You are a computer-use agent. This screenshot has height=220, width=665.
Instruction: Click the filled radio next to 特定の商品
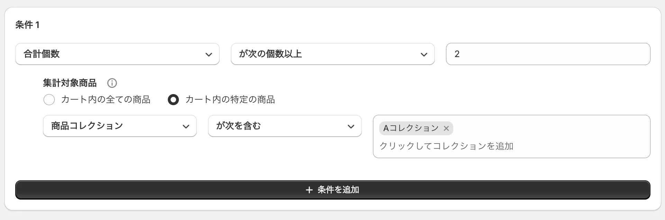tap(173, 100)
